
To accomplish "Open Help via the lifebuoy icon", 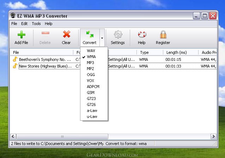I will point(142,34).
